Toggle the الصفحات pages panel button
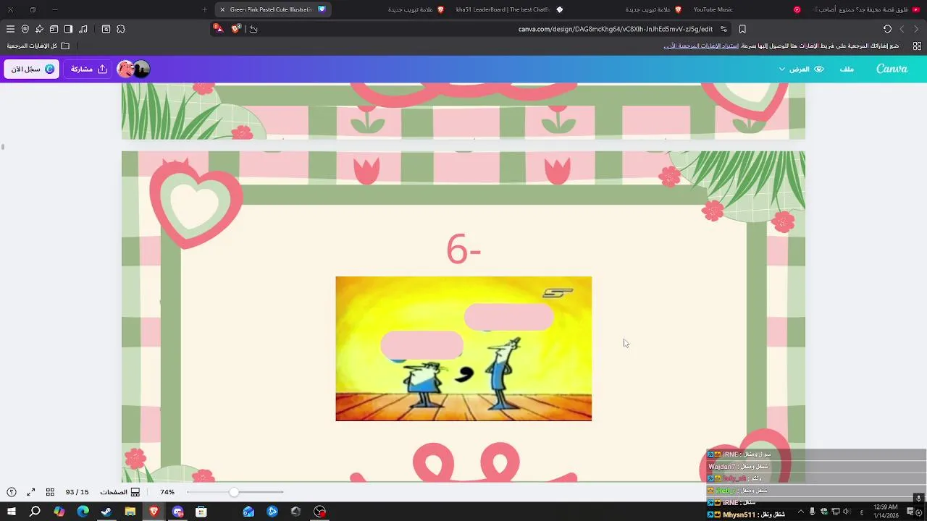Image resolution: width=927 pixels, height=521 pixels. coord(119,492)
